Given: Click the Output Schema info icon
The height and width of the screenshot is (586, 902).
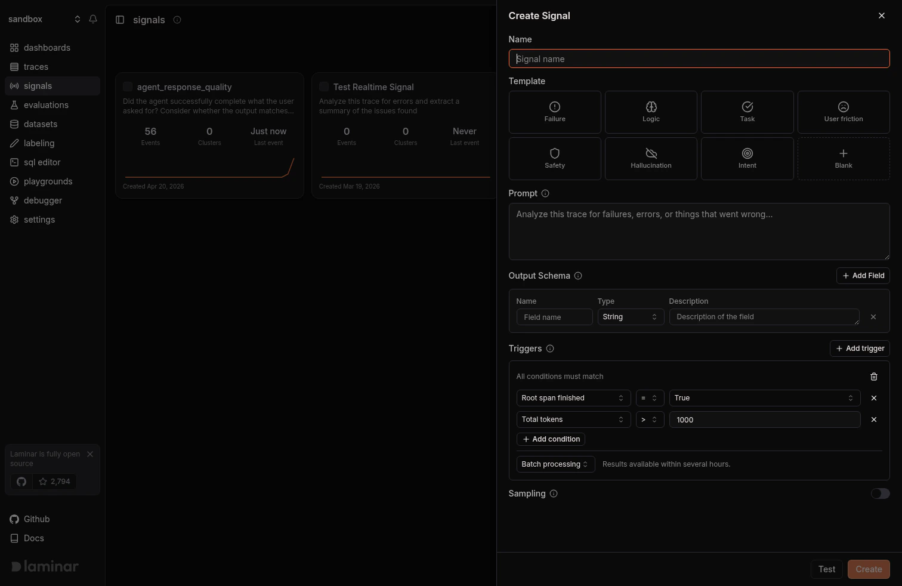Looking at the screenshot, I should [578, 276].
